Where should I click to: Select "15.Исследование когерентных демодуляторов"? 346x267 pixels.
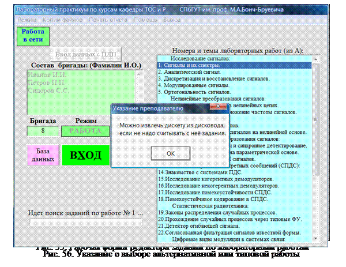[x=234, y=179]
